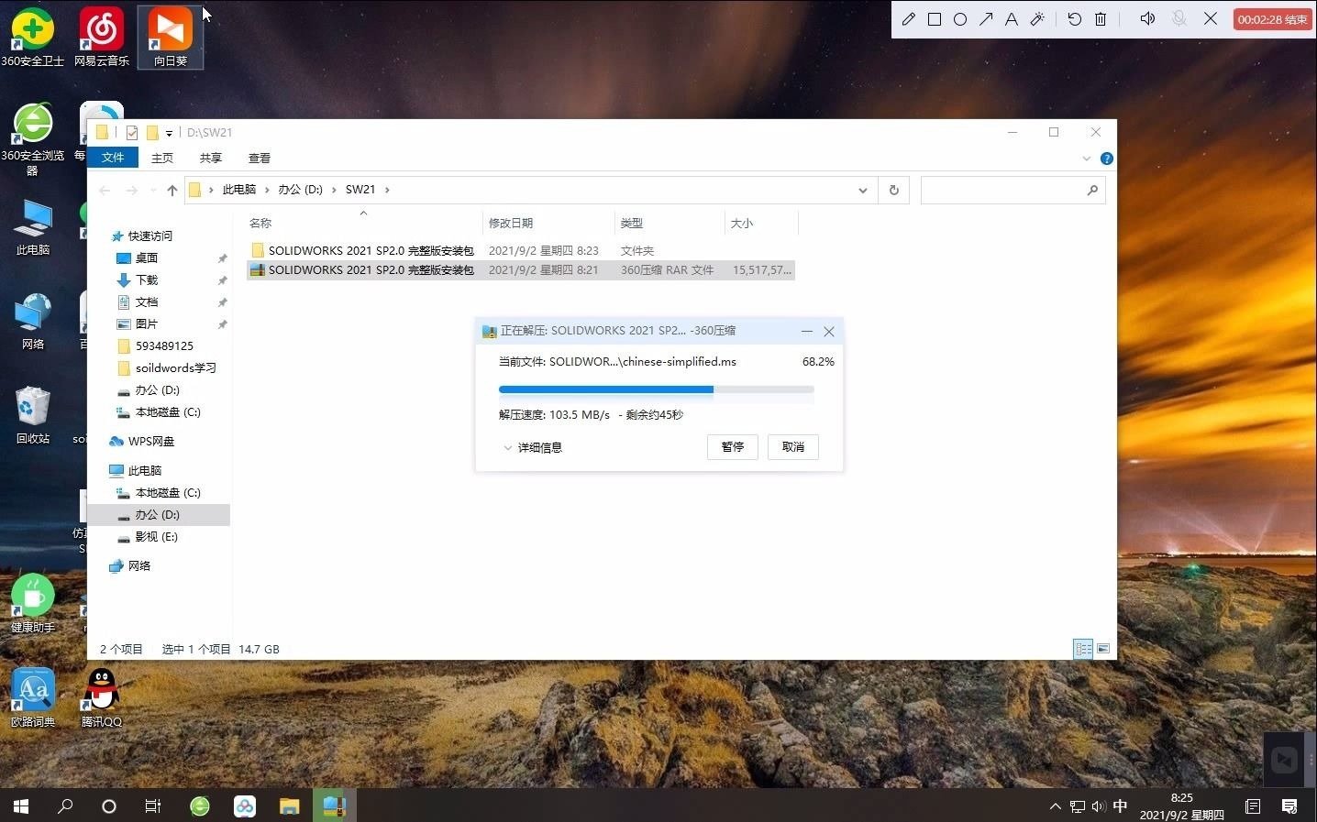This screenshot has width=1317, height=822.
Task: Open taskbar search magnifier
Action: (65, 806)
